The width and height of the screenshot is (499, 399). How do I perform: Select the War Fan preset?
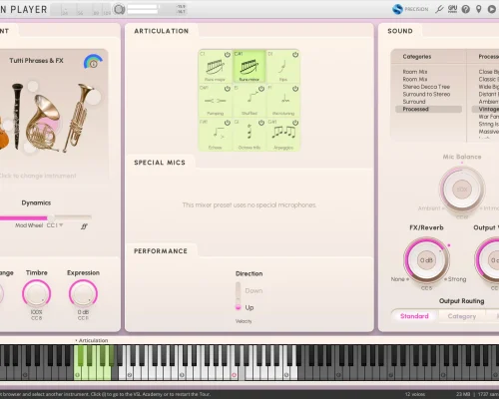tap(488, 117)
